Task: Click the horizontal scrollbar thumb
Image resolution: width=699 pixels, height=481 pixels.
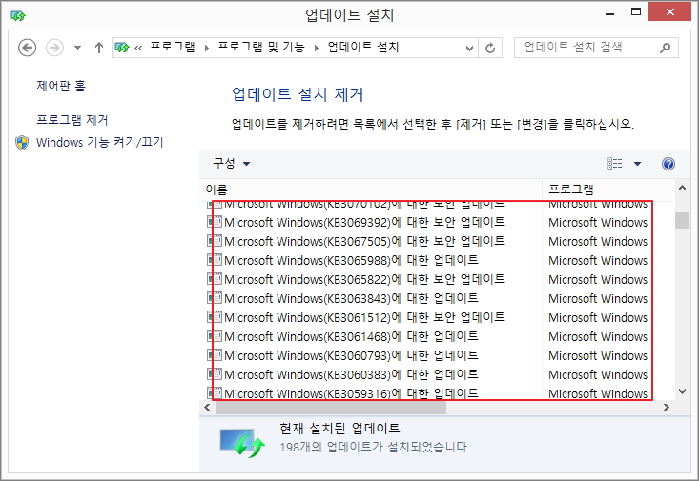Action: 331,407
